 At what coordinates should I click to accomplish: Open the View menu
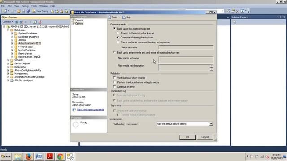pos(17,6)
